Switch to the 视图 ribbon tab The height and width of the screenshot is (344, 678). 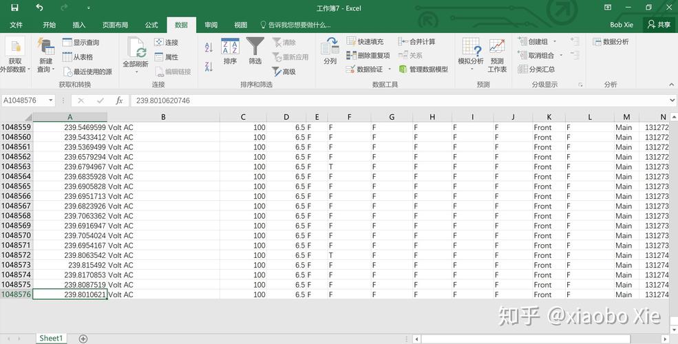[x=240, y=25]
